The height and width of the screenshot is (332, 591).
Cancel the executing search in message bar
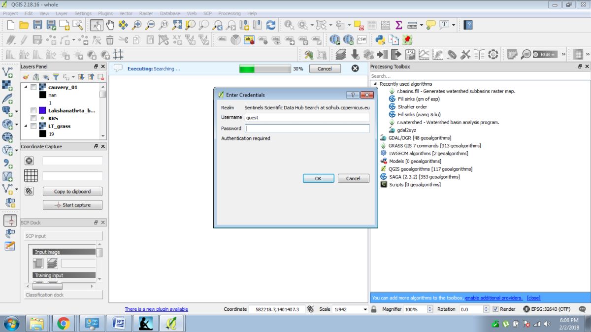click(325, 68)
